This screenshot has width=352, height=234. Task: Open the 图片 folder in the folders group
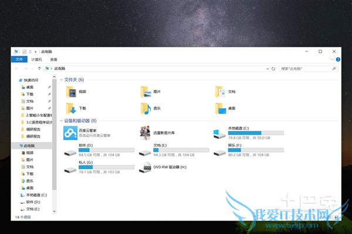tap(150, 92)
